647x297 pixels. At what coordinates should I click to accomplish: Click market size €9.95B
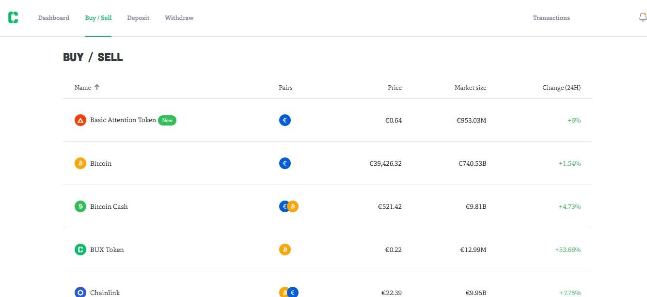pos(476,293)
